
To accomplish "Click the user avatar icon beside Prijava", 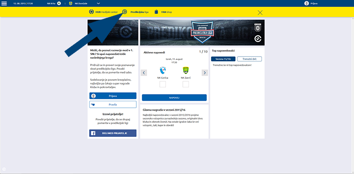I will pos(306,4).
